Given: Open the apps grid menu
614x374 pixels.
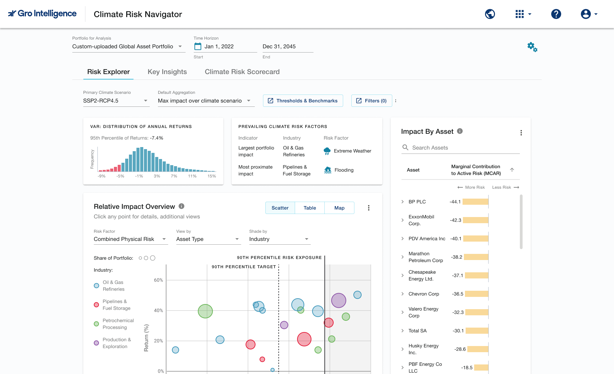Looking at the screenshot, I should point(523,14).
